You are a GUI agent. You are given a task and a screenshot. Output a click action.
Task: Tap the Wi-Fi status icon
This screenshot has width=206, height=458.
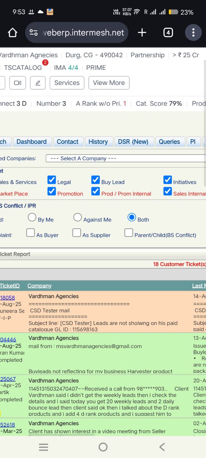pyautogui.click(x=137, y=12)
